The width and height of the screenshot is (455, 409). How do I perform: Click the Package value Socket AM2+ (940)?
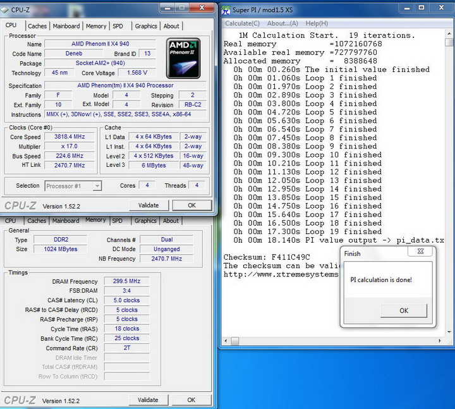100,63
